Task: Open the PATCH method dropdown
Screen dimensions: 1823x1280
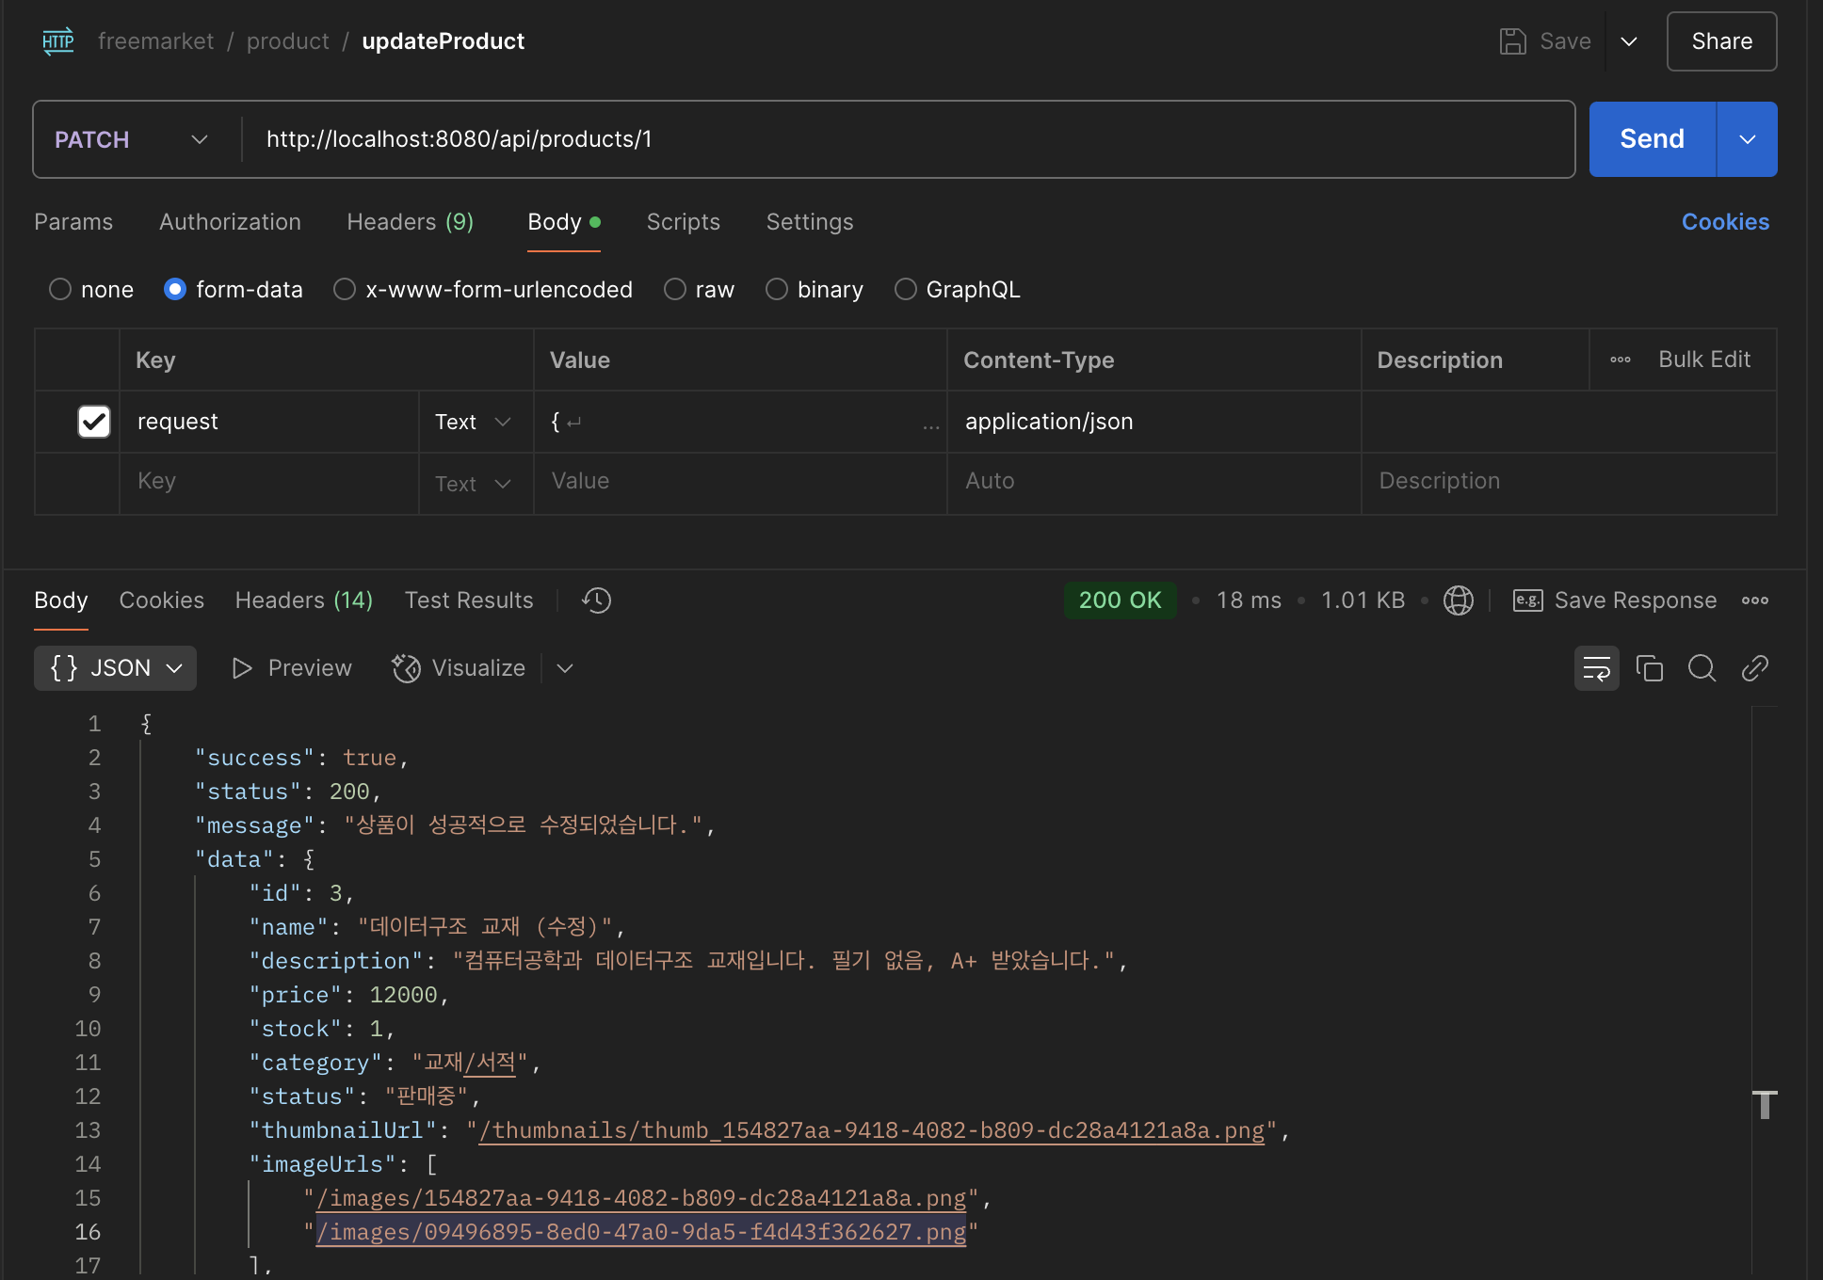Action: tap(132, 139)
